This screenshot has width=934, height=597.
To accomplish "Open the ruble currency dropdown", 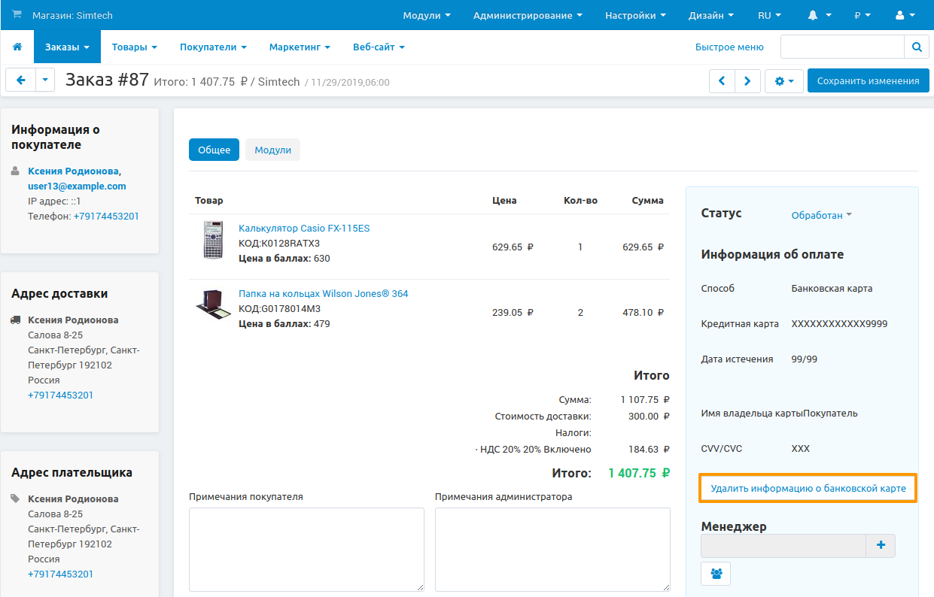I will [862, 15].
